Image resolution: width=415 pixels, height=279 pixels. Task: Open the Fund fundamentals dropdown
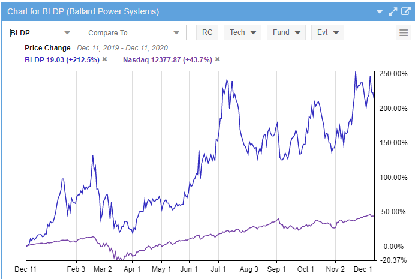click(x=286, y=32)
